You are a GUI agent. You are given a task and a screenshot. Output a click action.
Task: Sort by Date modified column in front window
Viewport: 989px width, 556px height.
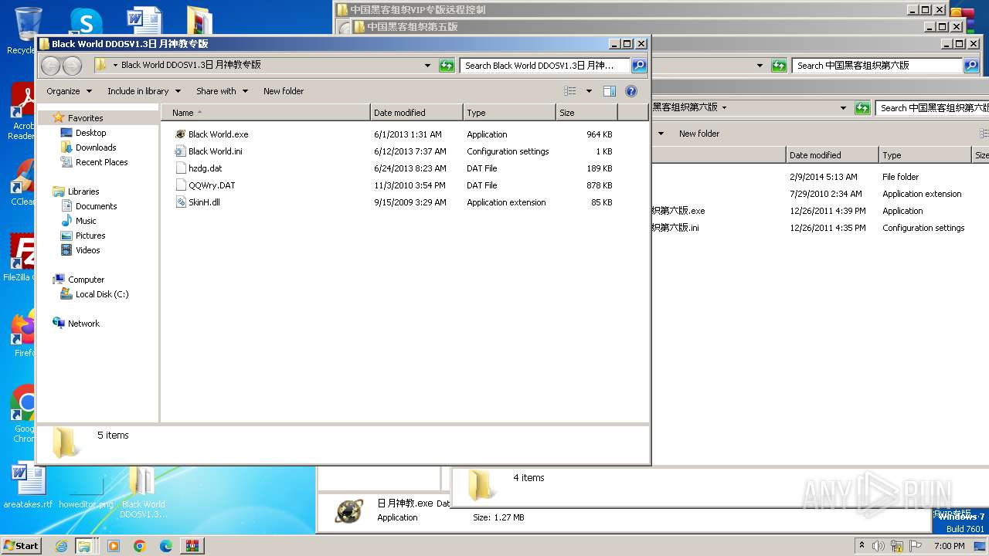tap(417, 113)
